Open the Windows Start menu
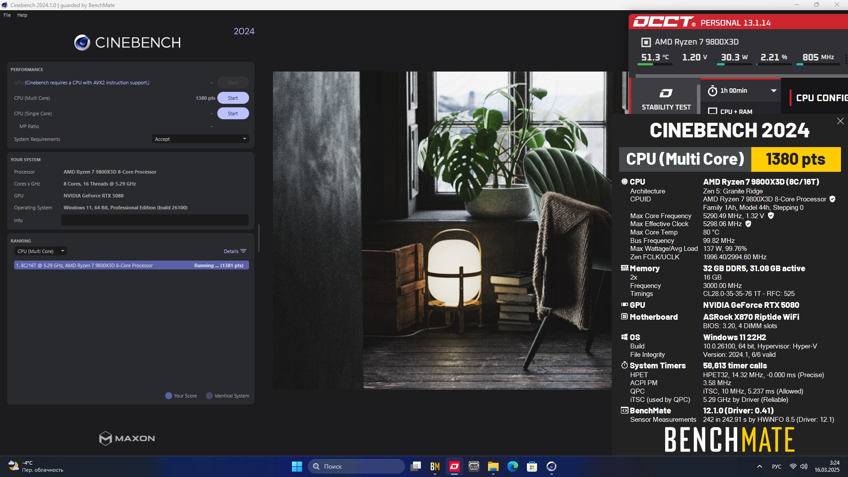The width and height of the screenshot is (848, 477). click(x=297, y=466)
